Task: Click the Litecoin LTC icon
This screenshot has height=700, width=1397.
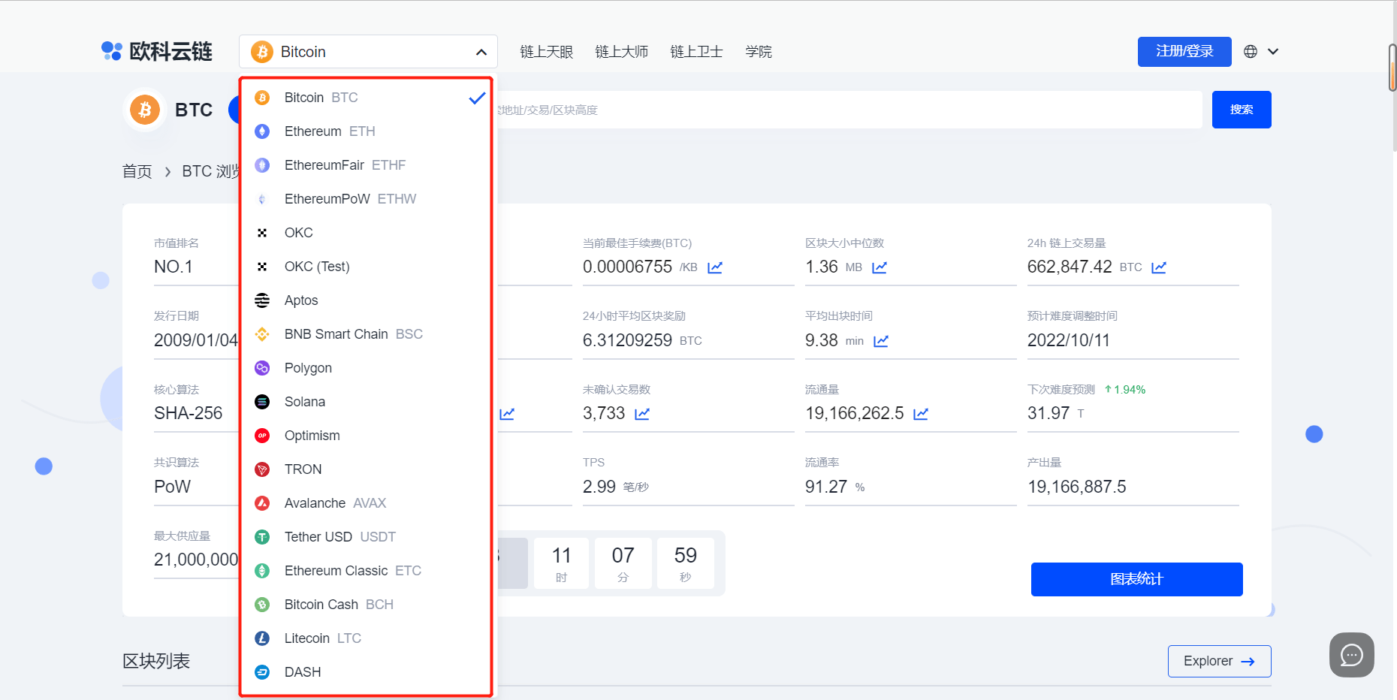Action: (262, 638)
